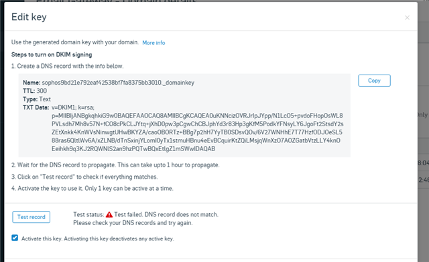429x262 pixels.
Task: Click the TTL value 300
Action: point(42,91)
